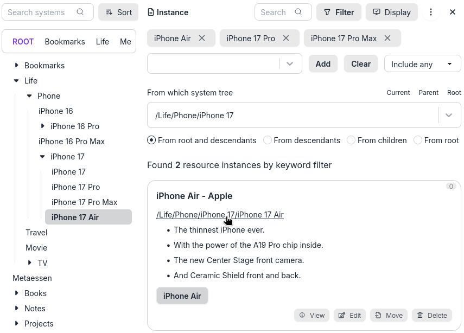Switch to the Bookmarks tab
This screenshot has height=333, width=464.
pyautogui.click(x=65, y=42)
